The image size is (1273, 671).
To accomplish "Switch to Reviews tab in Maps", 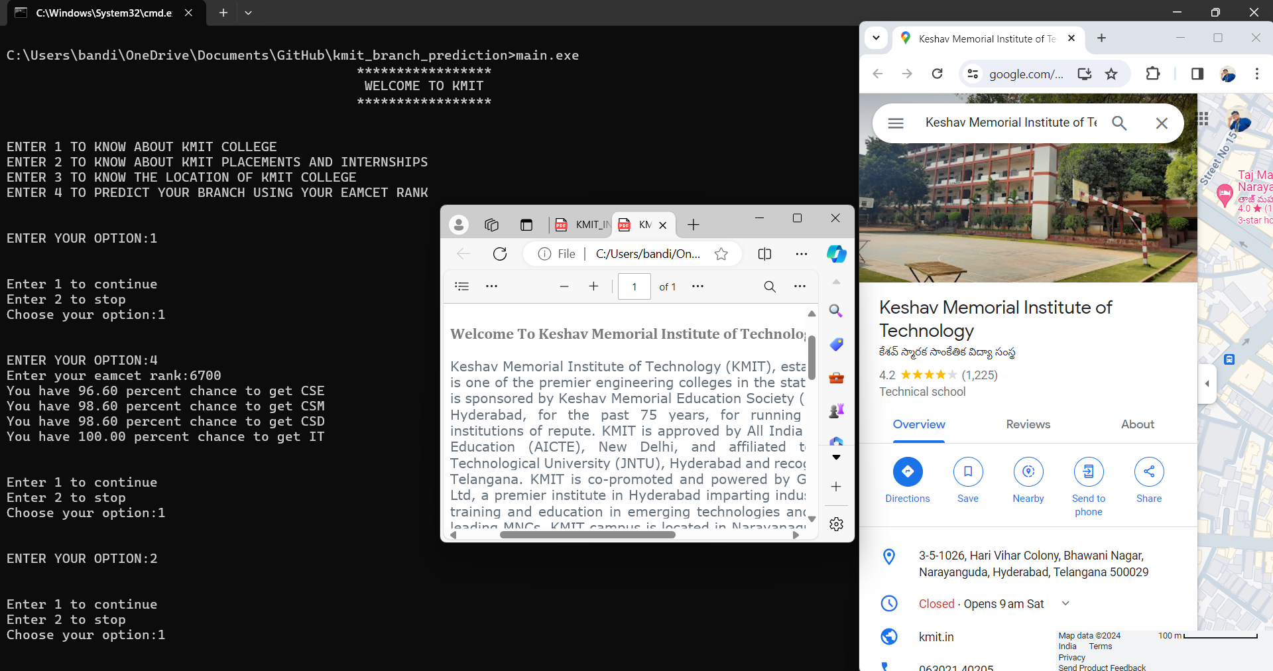I will pyautogui.click(x=1028, y=424).
